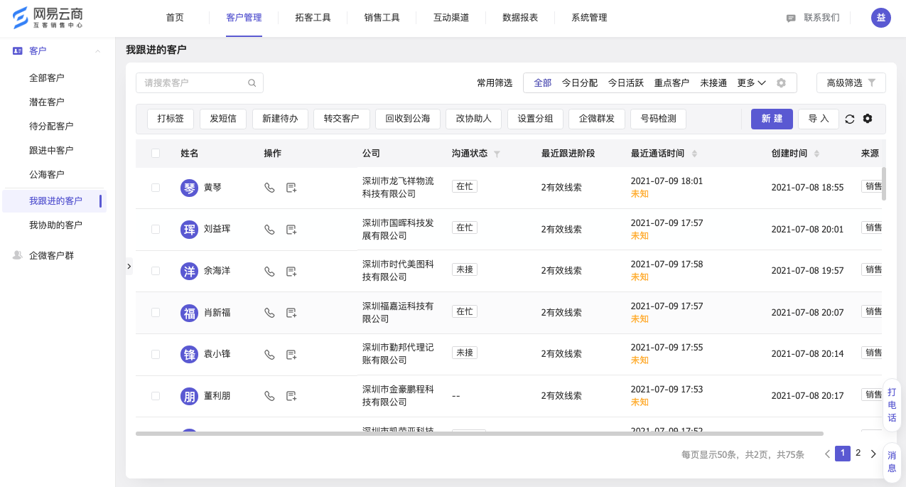The width and height of the screenshot is (906, 487).
Task: Check the checkbox for 黄琴 row
Action: pos(156,188)
